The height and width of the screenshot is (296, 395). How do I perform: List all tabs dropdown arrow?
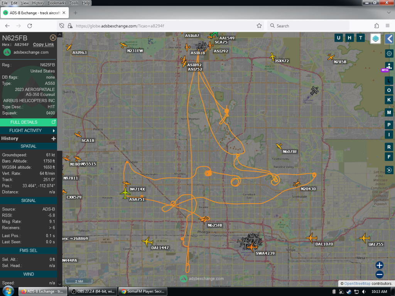(x=388, y=13)
